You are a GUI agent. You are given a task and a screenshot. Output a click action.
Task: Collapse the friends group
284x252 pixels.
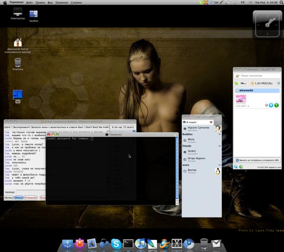220,146
